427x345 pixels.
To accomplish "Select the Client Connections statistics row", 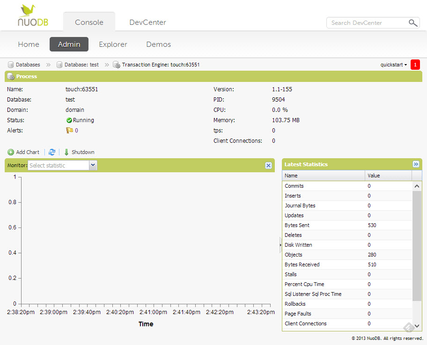I will [x=347, y=323].
